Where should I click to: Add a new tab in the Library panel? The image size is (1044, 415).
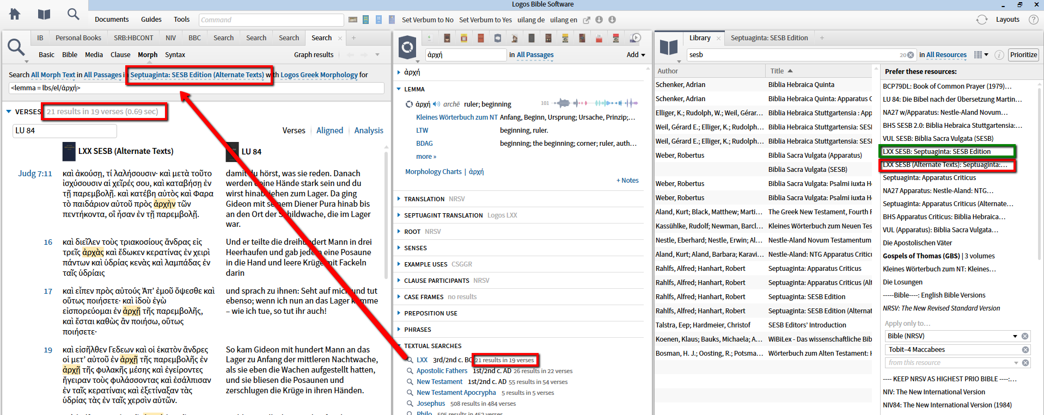[x=822, y=38]
